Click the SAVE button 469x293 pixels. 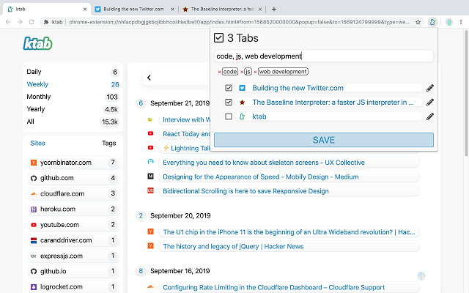(x=324, y=140)
